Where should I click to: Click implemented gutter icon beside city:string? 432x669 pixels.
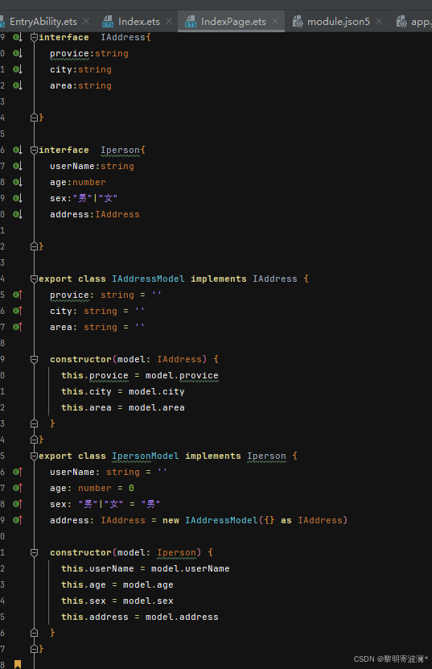coord(18,69)
